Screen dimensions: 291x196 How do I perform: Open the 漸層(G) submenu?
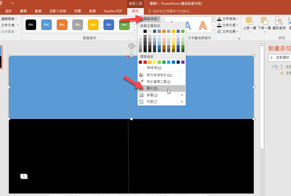tap(161, 95)
